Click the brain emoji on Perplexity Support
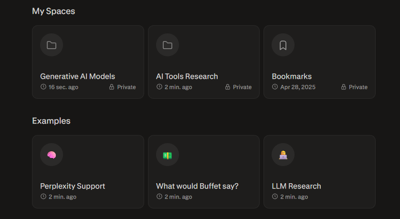Screen dimensions: 400x219 tap(52, 155)
